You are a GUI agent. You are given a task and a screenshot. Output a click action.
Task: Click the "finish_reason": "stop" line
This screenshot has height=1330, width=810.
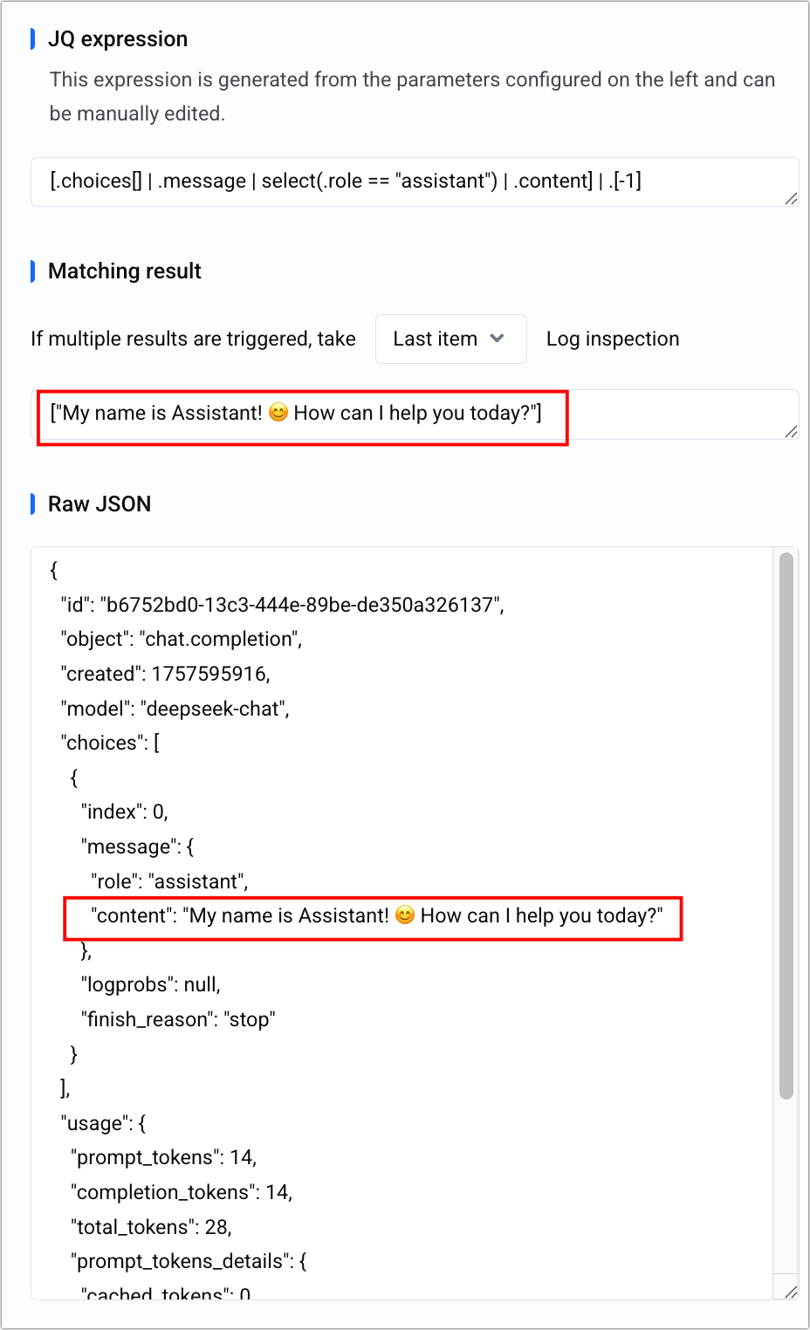pos(178,1019)
